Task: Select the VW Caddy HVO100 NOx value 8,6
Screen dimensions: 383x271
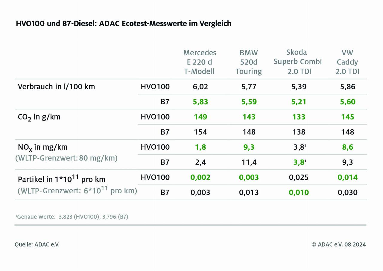Action: click(x=347, y=147)
